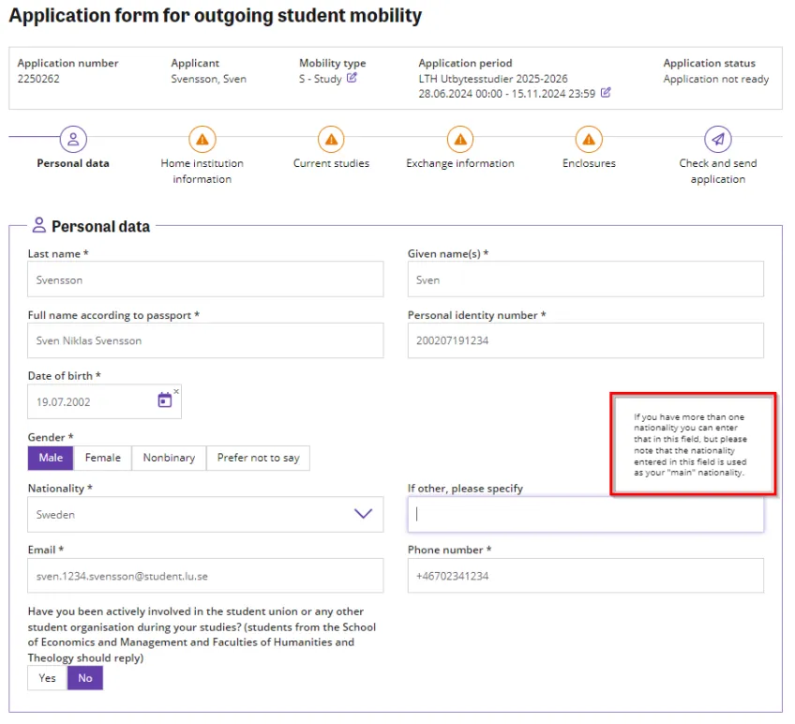Open the calendar picker for Date of birth
795x724 pixels.
tap(163, 401)
